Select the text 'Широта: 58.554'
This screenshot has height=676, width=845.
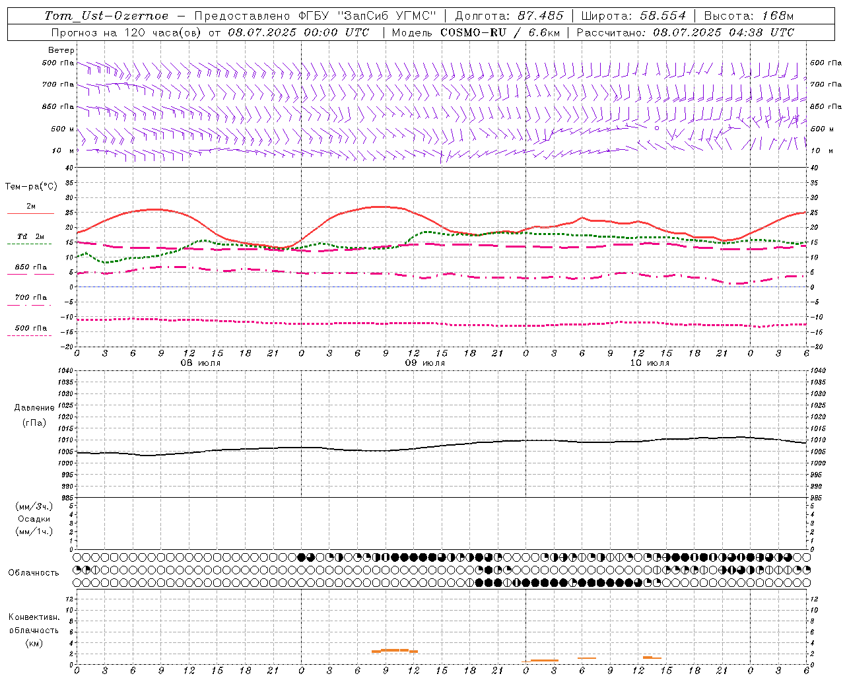pos(634,16)
